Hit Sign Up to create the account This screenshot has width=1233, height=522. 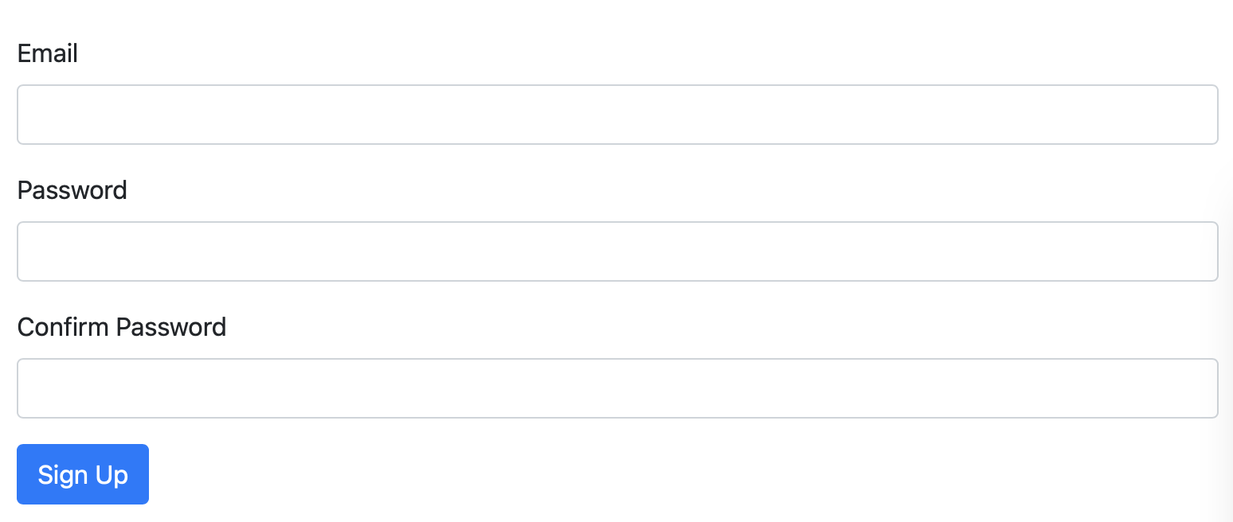click(x=83, y=474)
